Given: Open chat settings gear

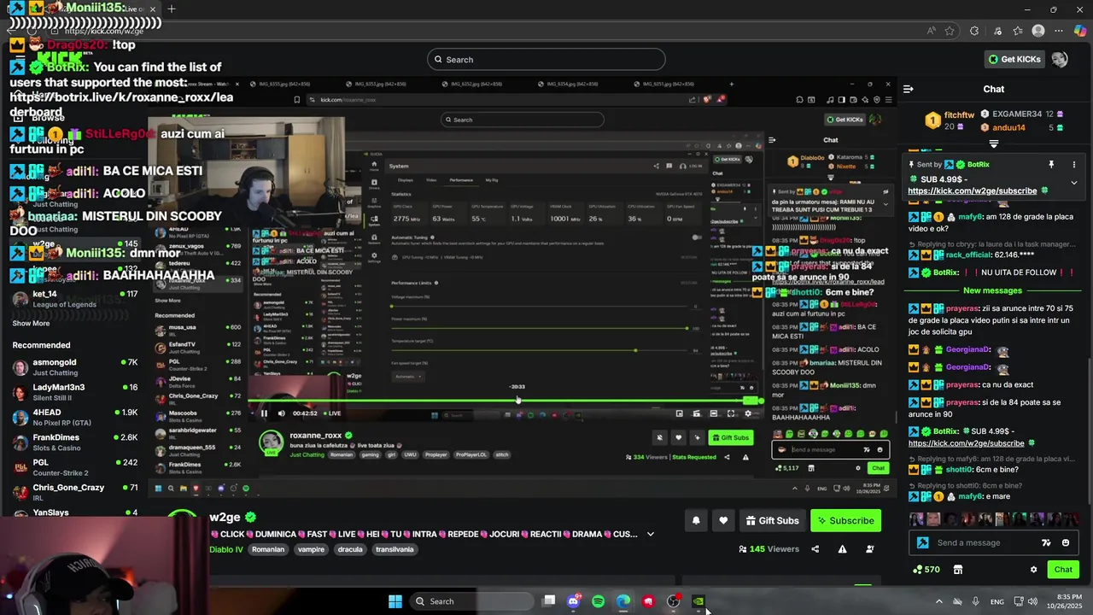Looking at the screenshot, I should (1033, 570).
